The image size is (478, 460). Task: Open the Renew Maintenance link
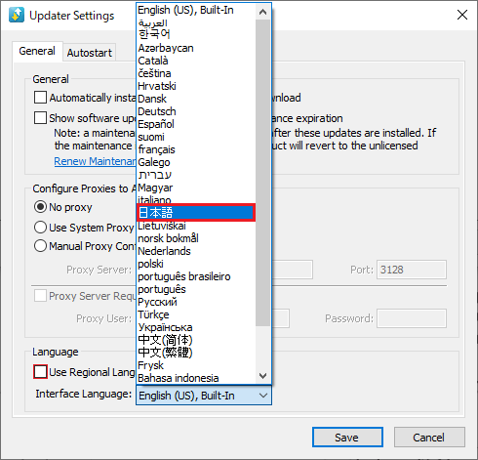coord(95,161)
